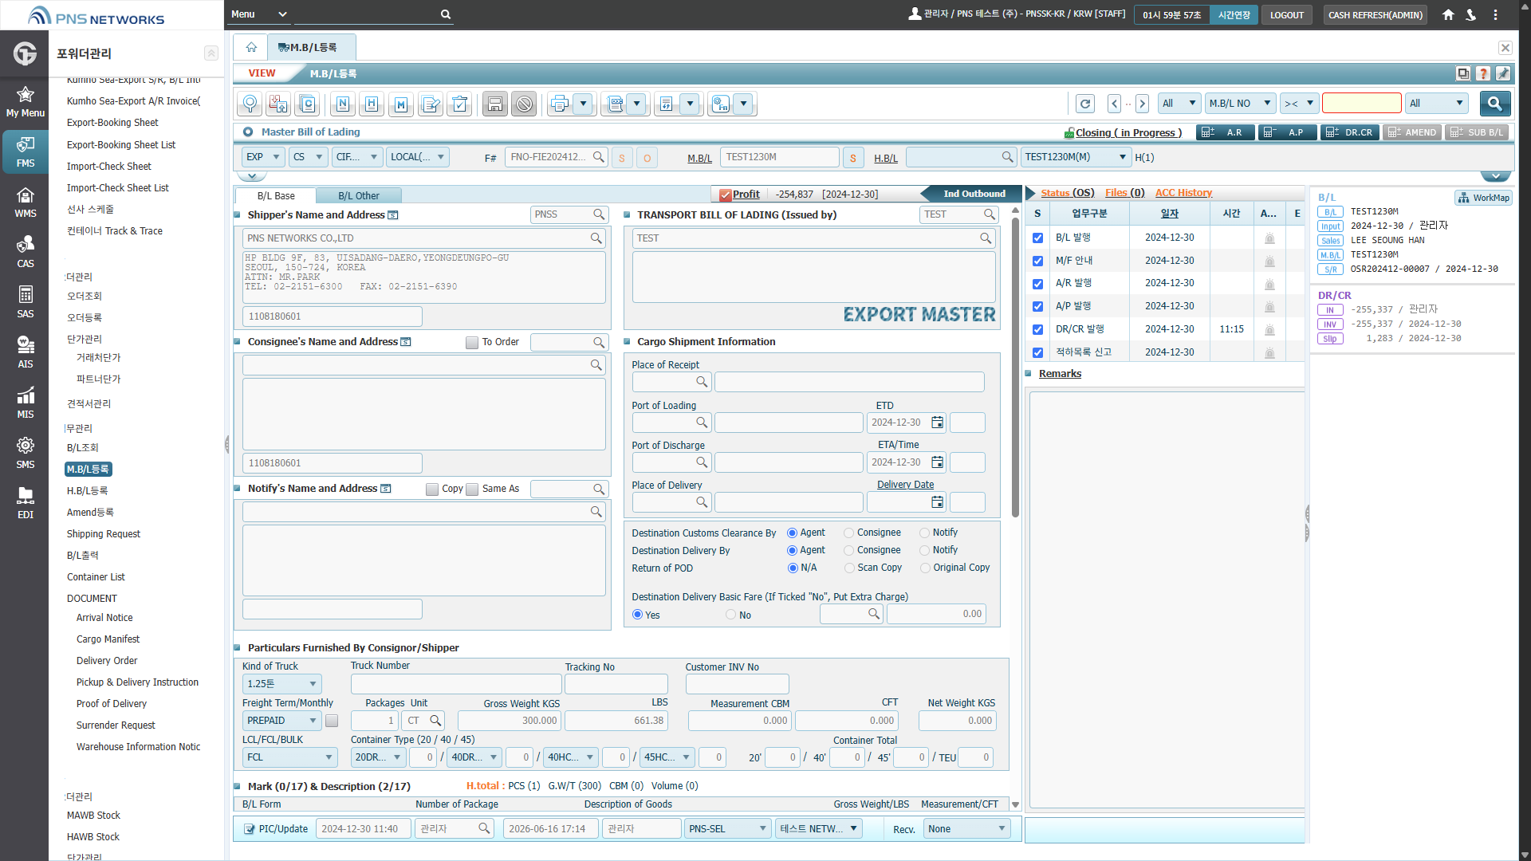Open the PREPAID freight term dropdown
1531x861 pixels.
(281, 721)
